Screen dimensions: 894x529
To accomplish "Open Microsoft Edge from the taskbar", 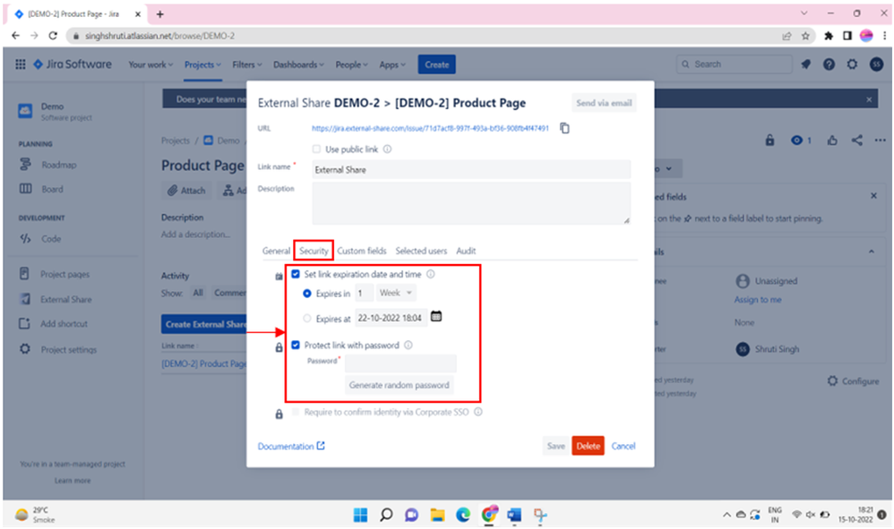I will pyautogui.click(x=463, y=516).
